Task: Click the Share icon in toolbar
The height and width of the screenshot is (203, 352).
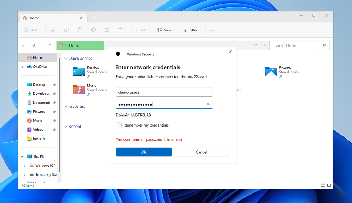Action: coord(107,30)
